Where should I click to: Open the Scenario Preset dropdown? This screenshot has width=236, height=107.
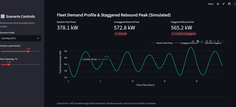[x=20, y=38]
